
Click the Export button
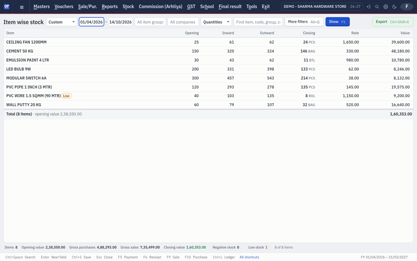393,22
